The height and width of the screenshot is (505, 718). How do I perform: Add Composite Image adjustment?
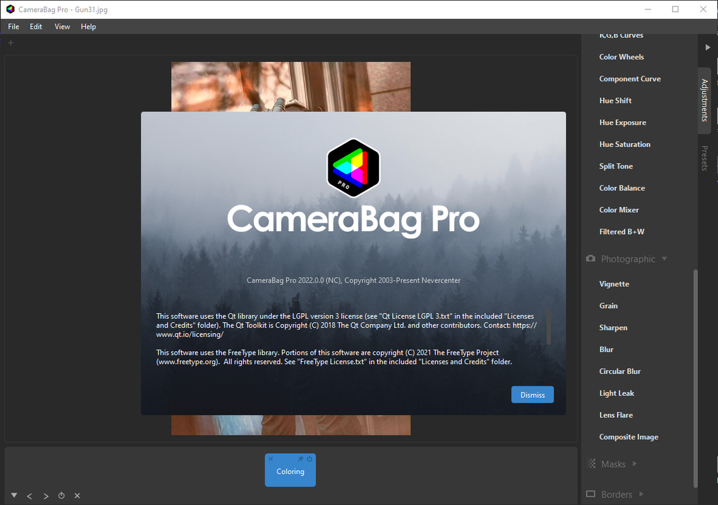(628, 437)
